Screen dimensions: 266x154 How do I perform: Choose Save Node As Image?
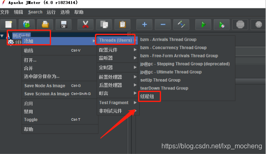59,86
